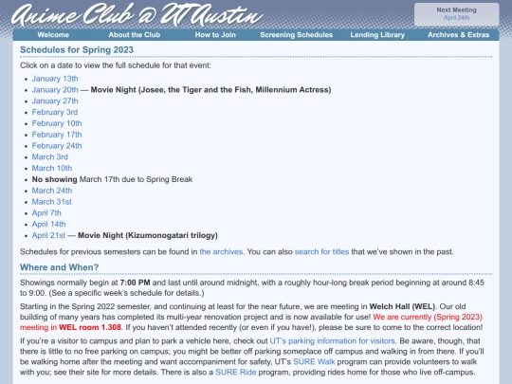Click the Schedules for Spring 2023 heading
Screen dimensions: 512x384
click(x=77, y=50)
